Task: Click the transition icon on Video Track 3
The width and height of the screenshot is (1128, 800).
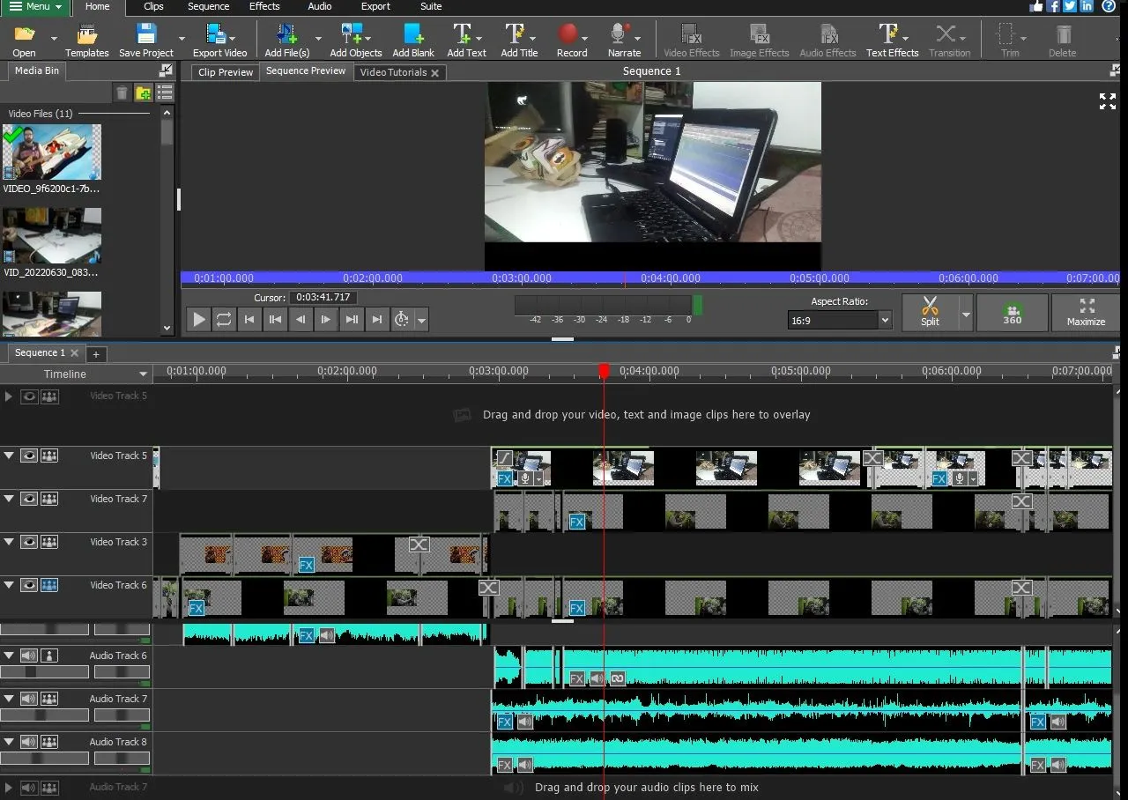Action: [x=419, y=544]
